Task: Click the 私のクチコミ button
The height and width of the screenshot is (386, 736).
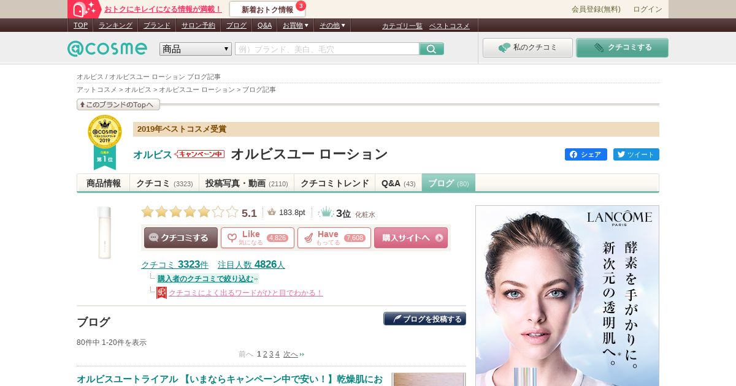Action: click(527, 48)
